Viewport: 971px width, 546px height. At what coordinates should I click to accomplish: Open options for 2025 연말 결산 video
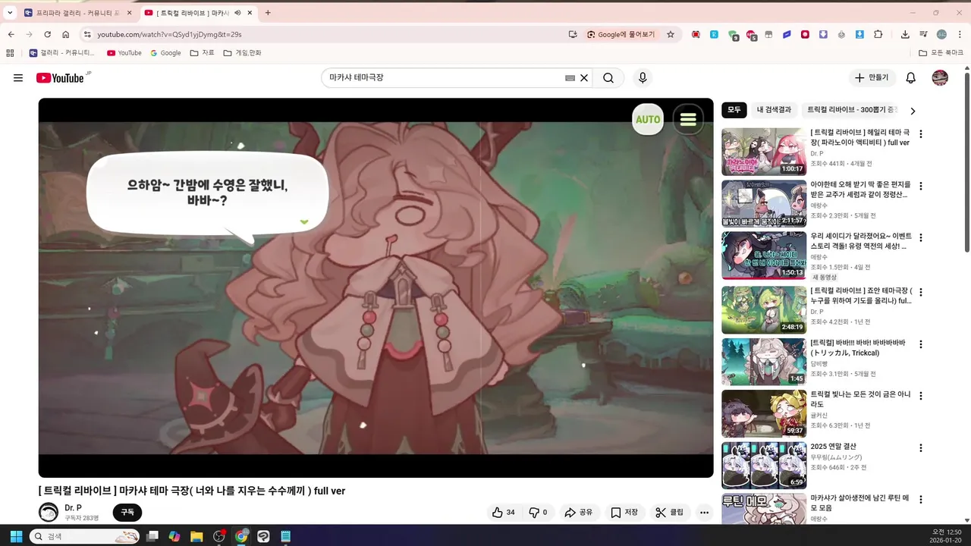click(921, 448)
